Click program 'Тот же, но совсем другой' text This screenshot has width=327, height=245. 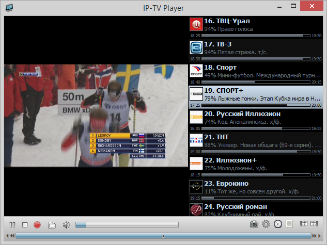pos(252,191)
